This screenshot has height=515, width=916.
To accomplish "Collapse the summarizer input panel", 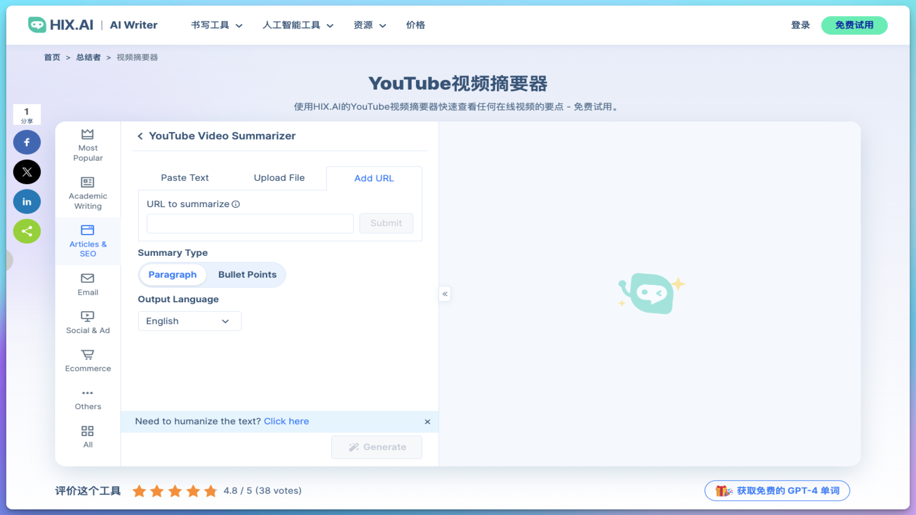I will tap(445, 294).
